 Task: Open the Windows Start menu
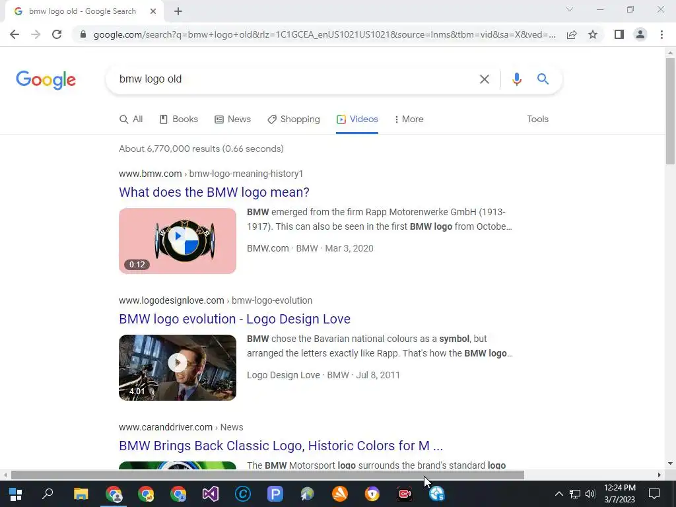tap(16, 494)
